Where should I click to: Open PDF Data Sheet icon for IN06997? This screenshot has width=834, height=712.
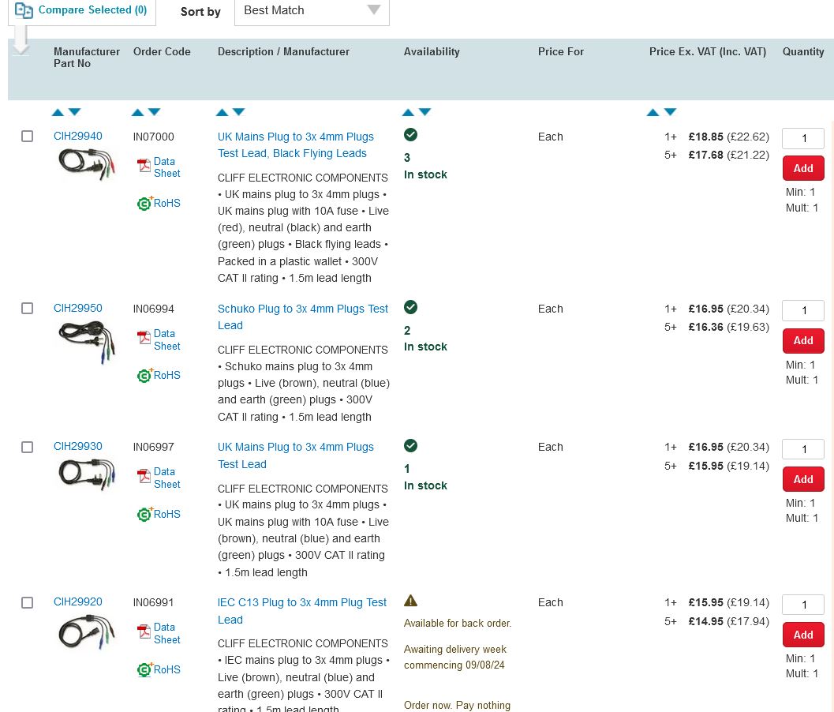pyautogui.click(x=144, y=476)
